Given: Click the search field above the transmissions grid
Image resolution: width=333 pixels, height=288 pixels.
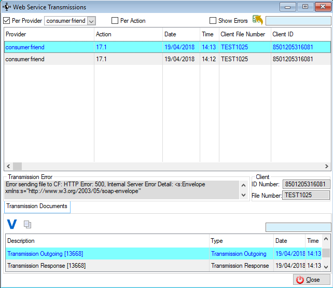Looking at the screenshot, I should tap(298, 21).
